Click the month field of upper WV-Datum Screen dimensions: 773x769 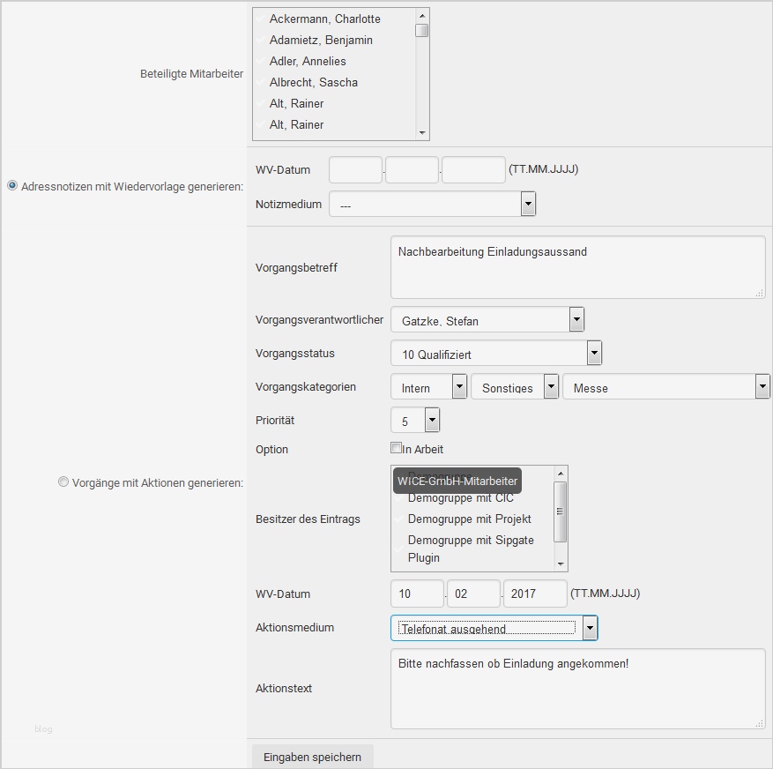[x=412, y=169]
